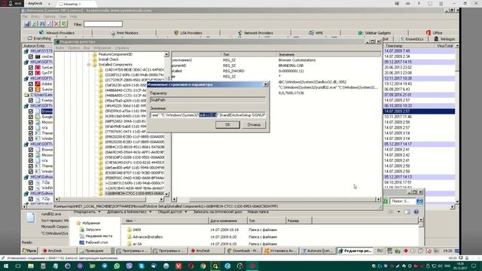Open the Добавить в библиотеку dropdown
The width and height of the screenshot is (482, 271).
pyautogui.click(x=129, y=212)
